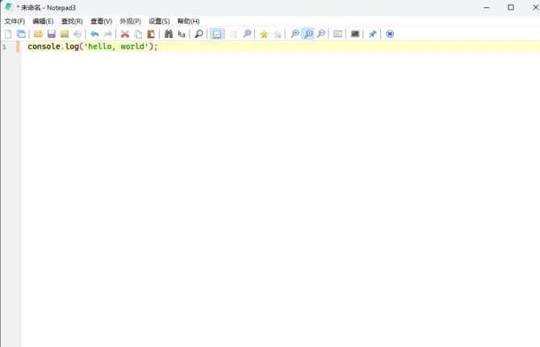The height and width of the screenshot is (347, 540).
Task: Zoom out with the minus magnifier
Action: point(321,34)
